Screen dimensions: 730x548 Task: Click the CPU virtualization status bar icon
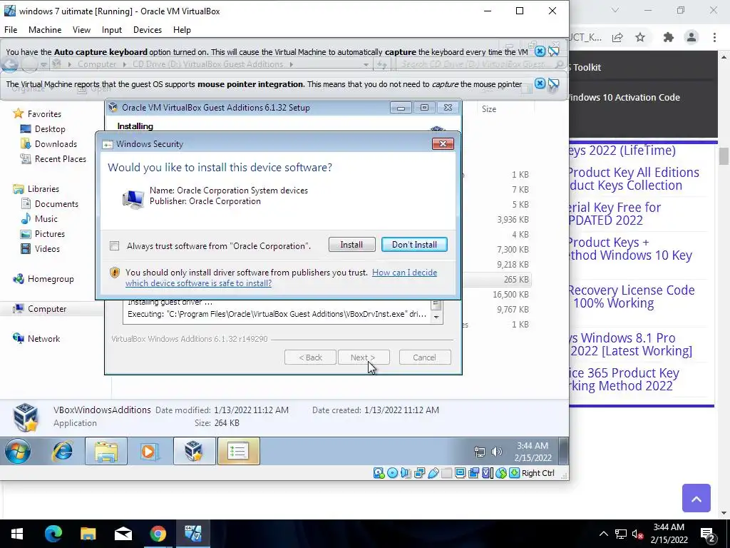[x=487, y=473]
